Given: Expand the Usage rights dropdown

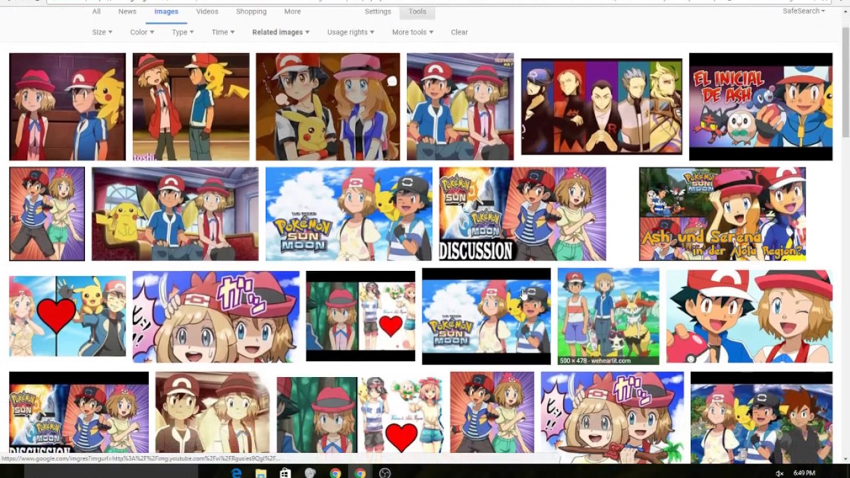Looking at the screenshot, I should pos(351,32).
